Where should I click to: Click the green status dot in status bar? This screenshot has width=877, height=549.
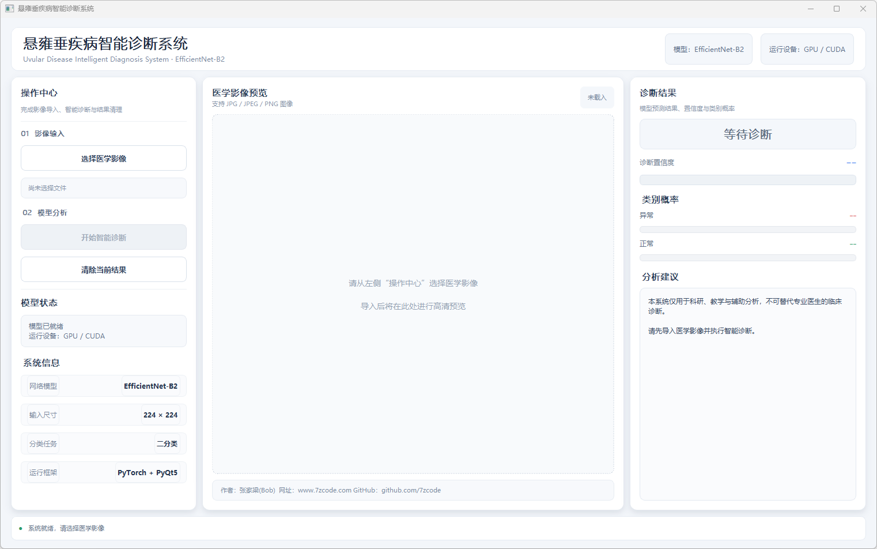click(x=21, y=528)
